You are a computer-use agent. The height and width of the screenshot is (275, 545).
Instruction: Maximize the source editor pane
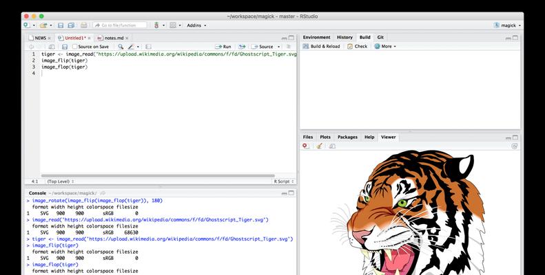click(291, 38)
